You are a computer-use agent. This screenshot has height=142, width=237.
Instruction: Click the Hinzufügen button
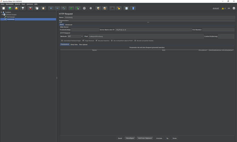130,138
